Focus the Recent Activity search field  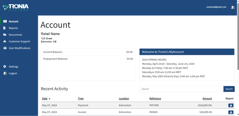tap(181, 89)
